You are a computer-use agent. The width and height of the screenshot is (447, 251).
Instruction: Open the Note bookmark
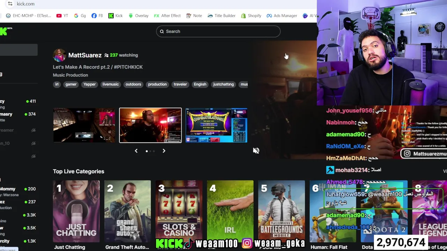point(194,16)
